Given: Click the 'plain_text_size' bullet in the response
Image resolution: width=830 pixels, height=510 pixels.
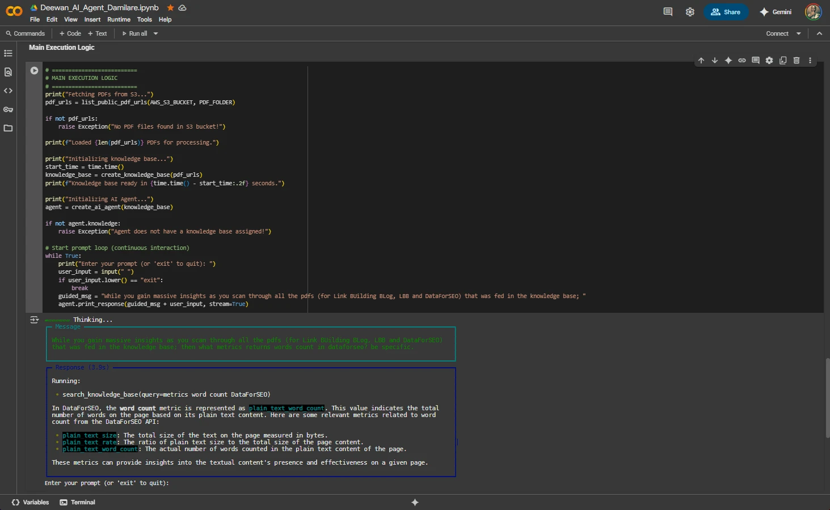Looking at the screenshot, I should [90, 436].
